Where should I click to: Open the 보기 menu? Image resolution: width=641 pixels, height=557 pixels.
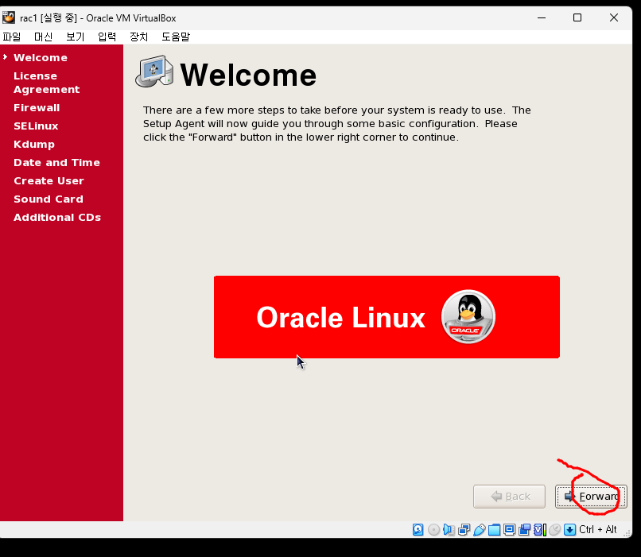tap(76, 37)
